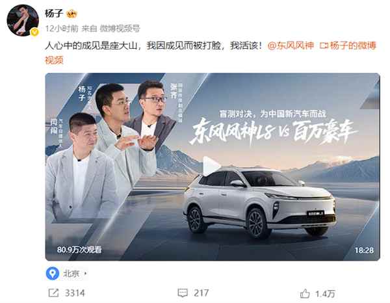The height and width of the screenshot is (303, 390).
Task: Click the repost icon next to 3314
Action: [53, 293]
